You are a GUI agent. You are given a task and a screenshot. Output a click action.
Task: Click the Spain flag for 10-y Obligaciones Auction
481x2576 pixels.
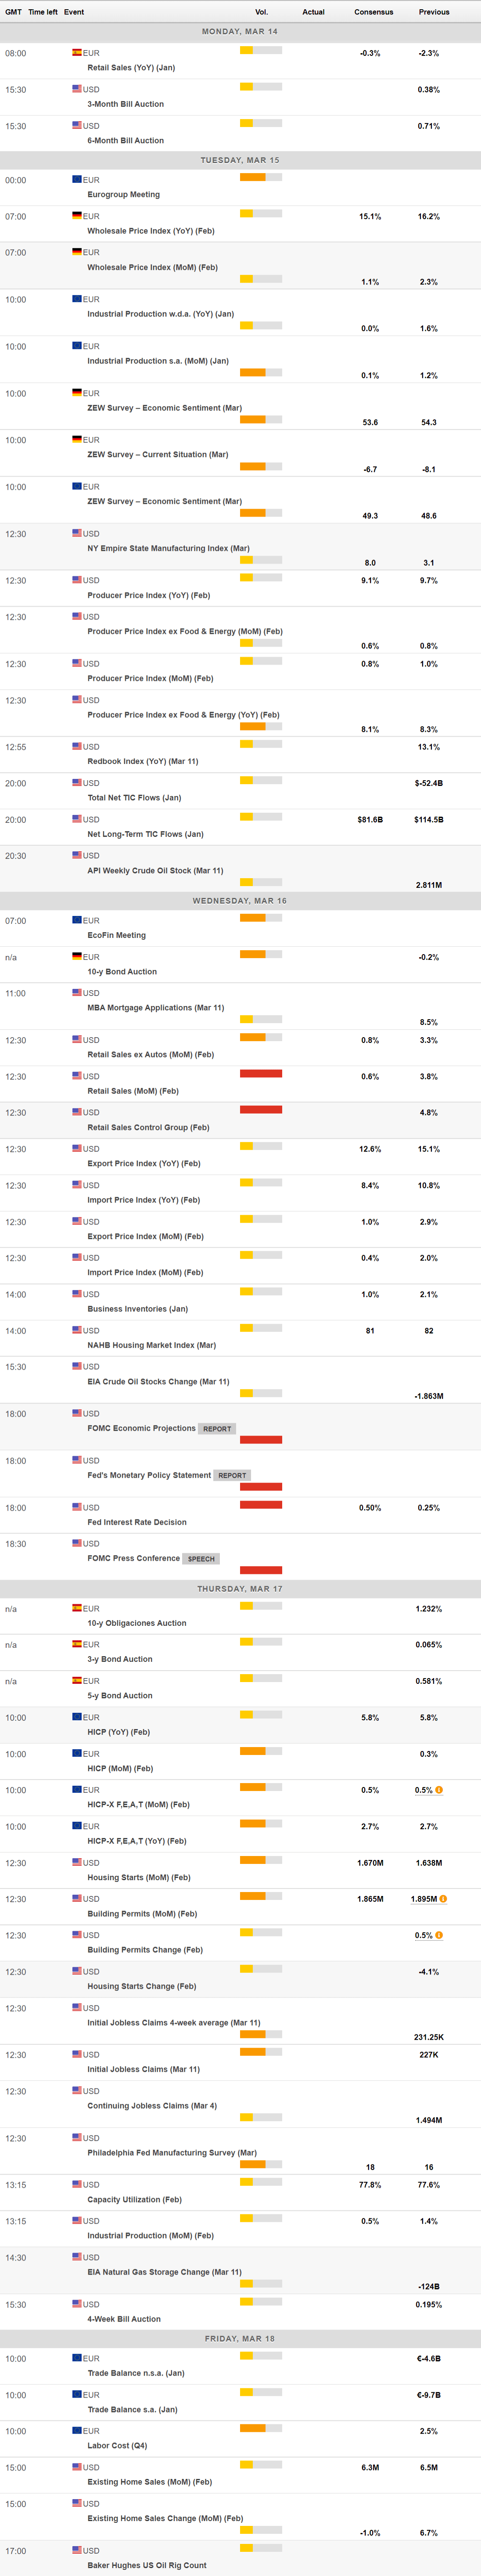(77, 1608)
